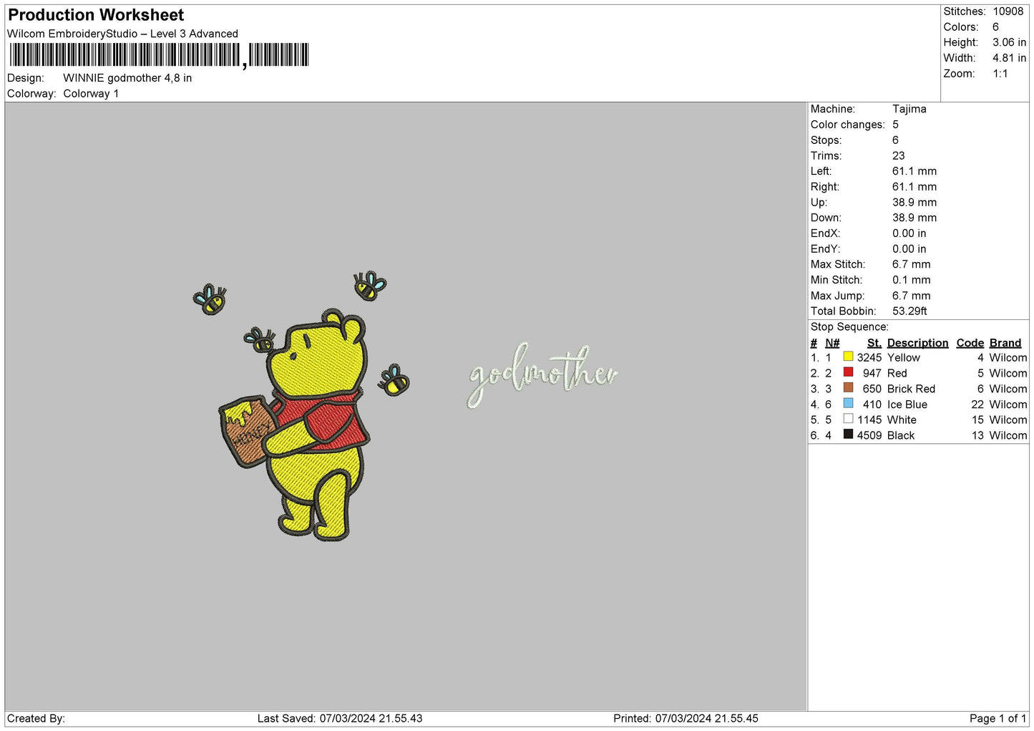Click the stitch count '4509' in Black row
This screenshot has width=1034, height=731.
click(x=869, y=435)
